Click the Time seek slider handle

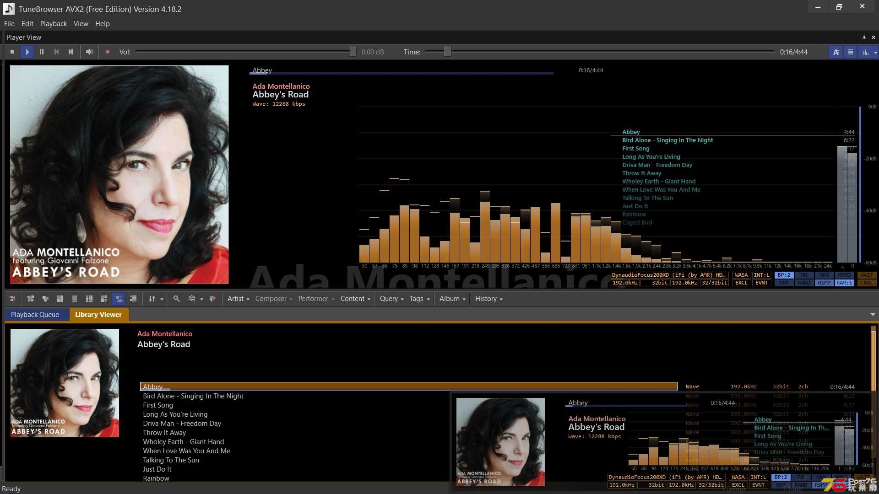(x=448, y=52)
